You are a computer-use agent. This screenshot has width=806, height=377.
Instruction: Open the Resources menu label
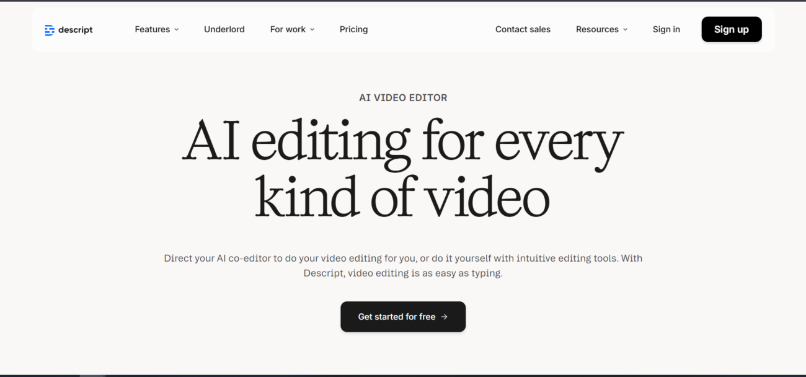pyautogui.click(x=596, y=29)
